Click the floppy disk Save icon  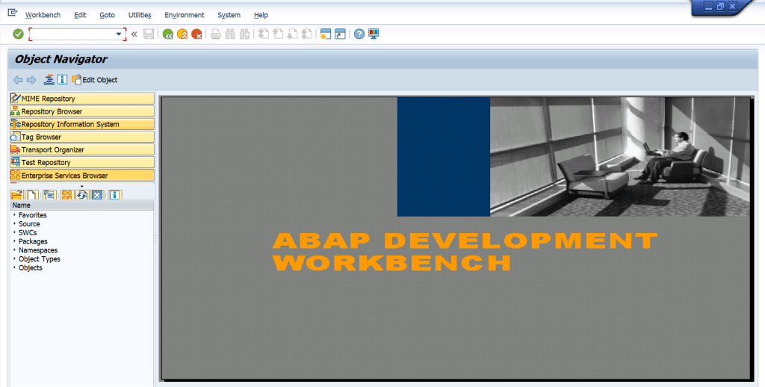(149, 34)
